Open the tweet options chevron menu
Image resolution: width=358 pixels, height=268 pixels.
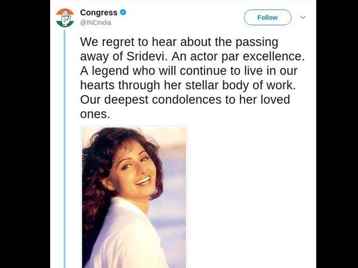click(303, 17)
